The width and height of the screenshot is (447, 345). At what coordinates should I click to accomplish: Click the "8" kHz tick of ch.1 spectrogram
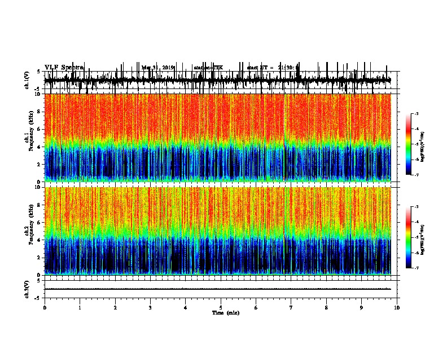pos(40,112)
